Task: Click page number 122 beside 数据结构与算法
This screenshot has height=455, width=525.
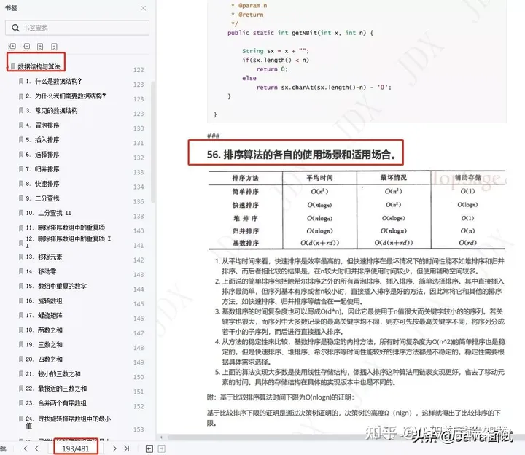Action: pyautogui.click(x=139, y=70)
